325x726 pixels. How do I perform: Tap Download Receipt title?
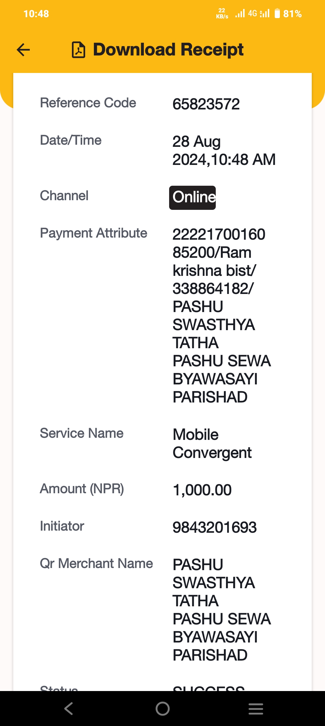tap(168, 49)
